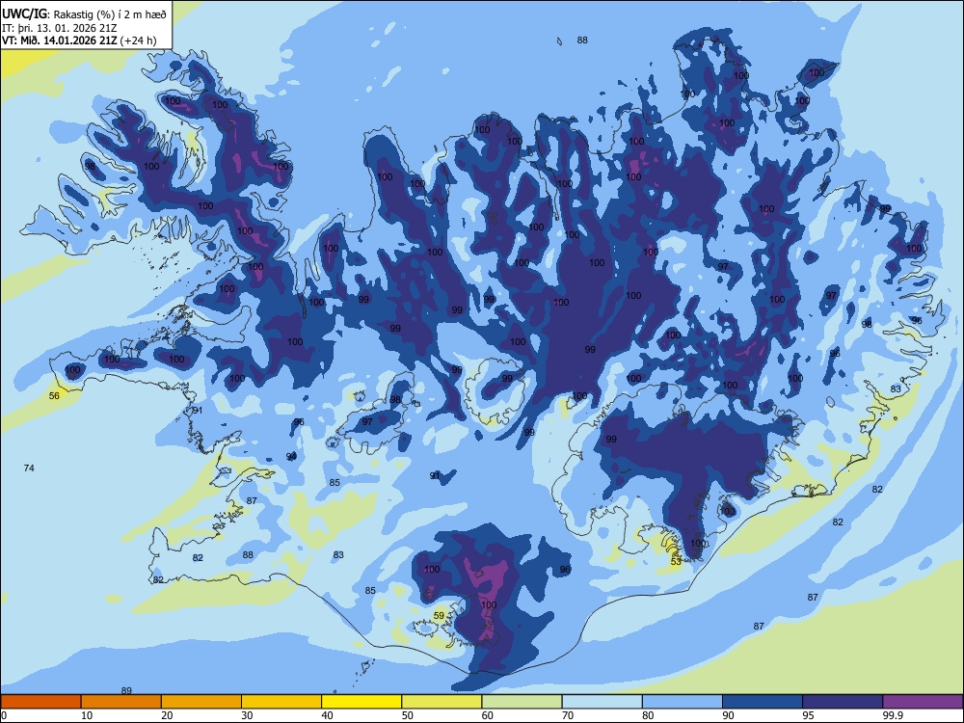Click the 90–95 dark blue legend swatch
This screenshot has height=723, width=964.
tap(763, 702)
